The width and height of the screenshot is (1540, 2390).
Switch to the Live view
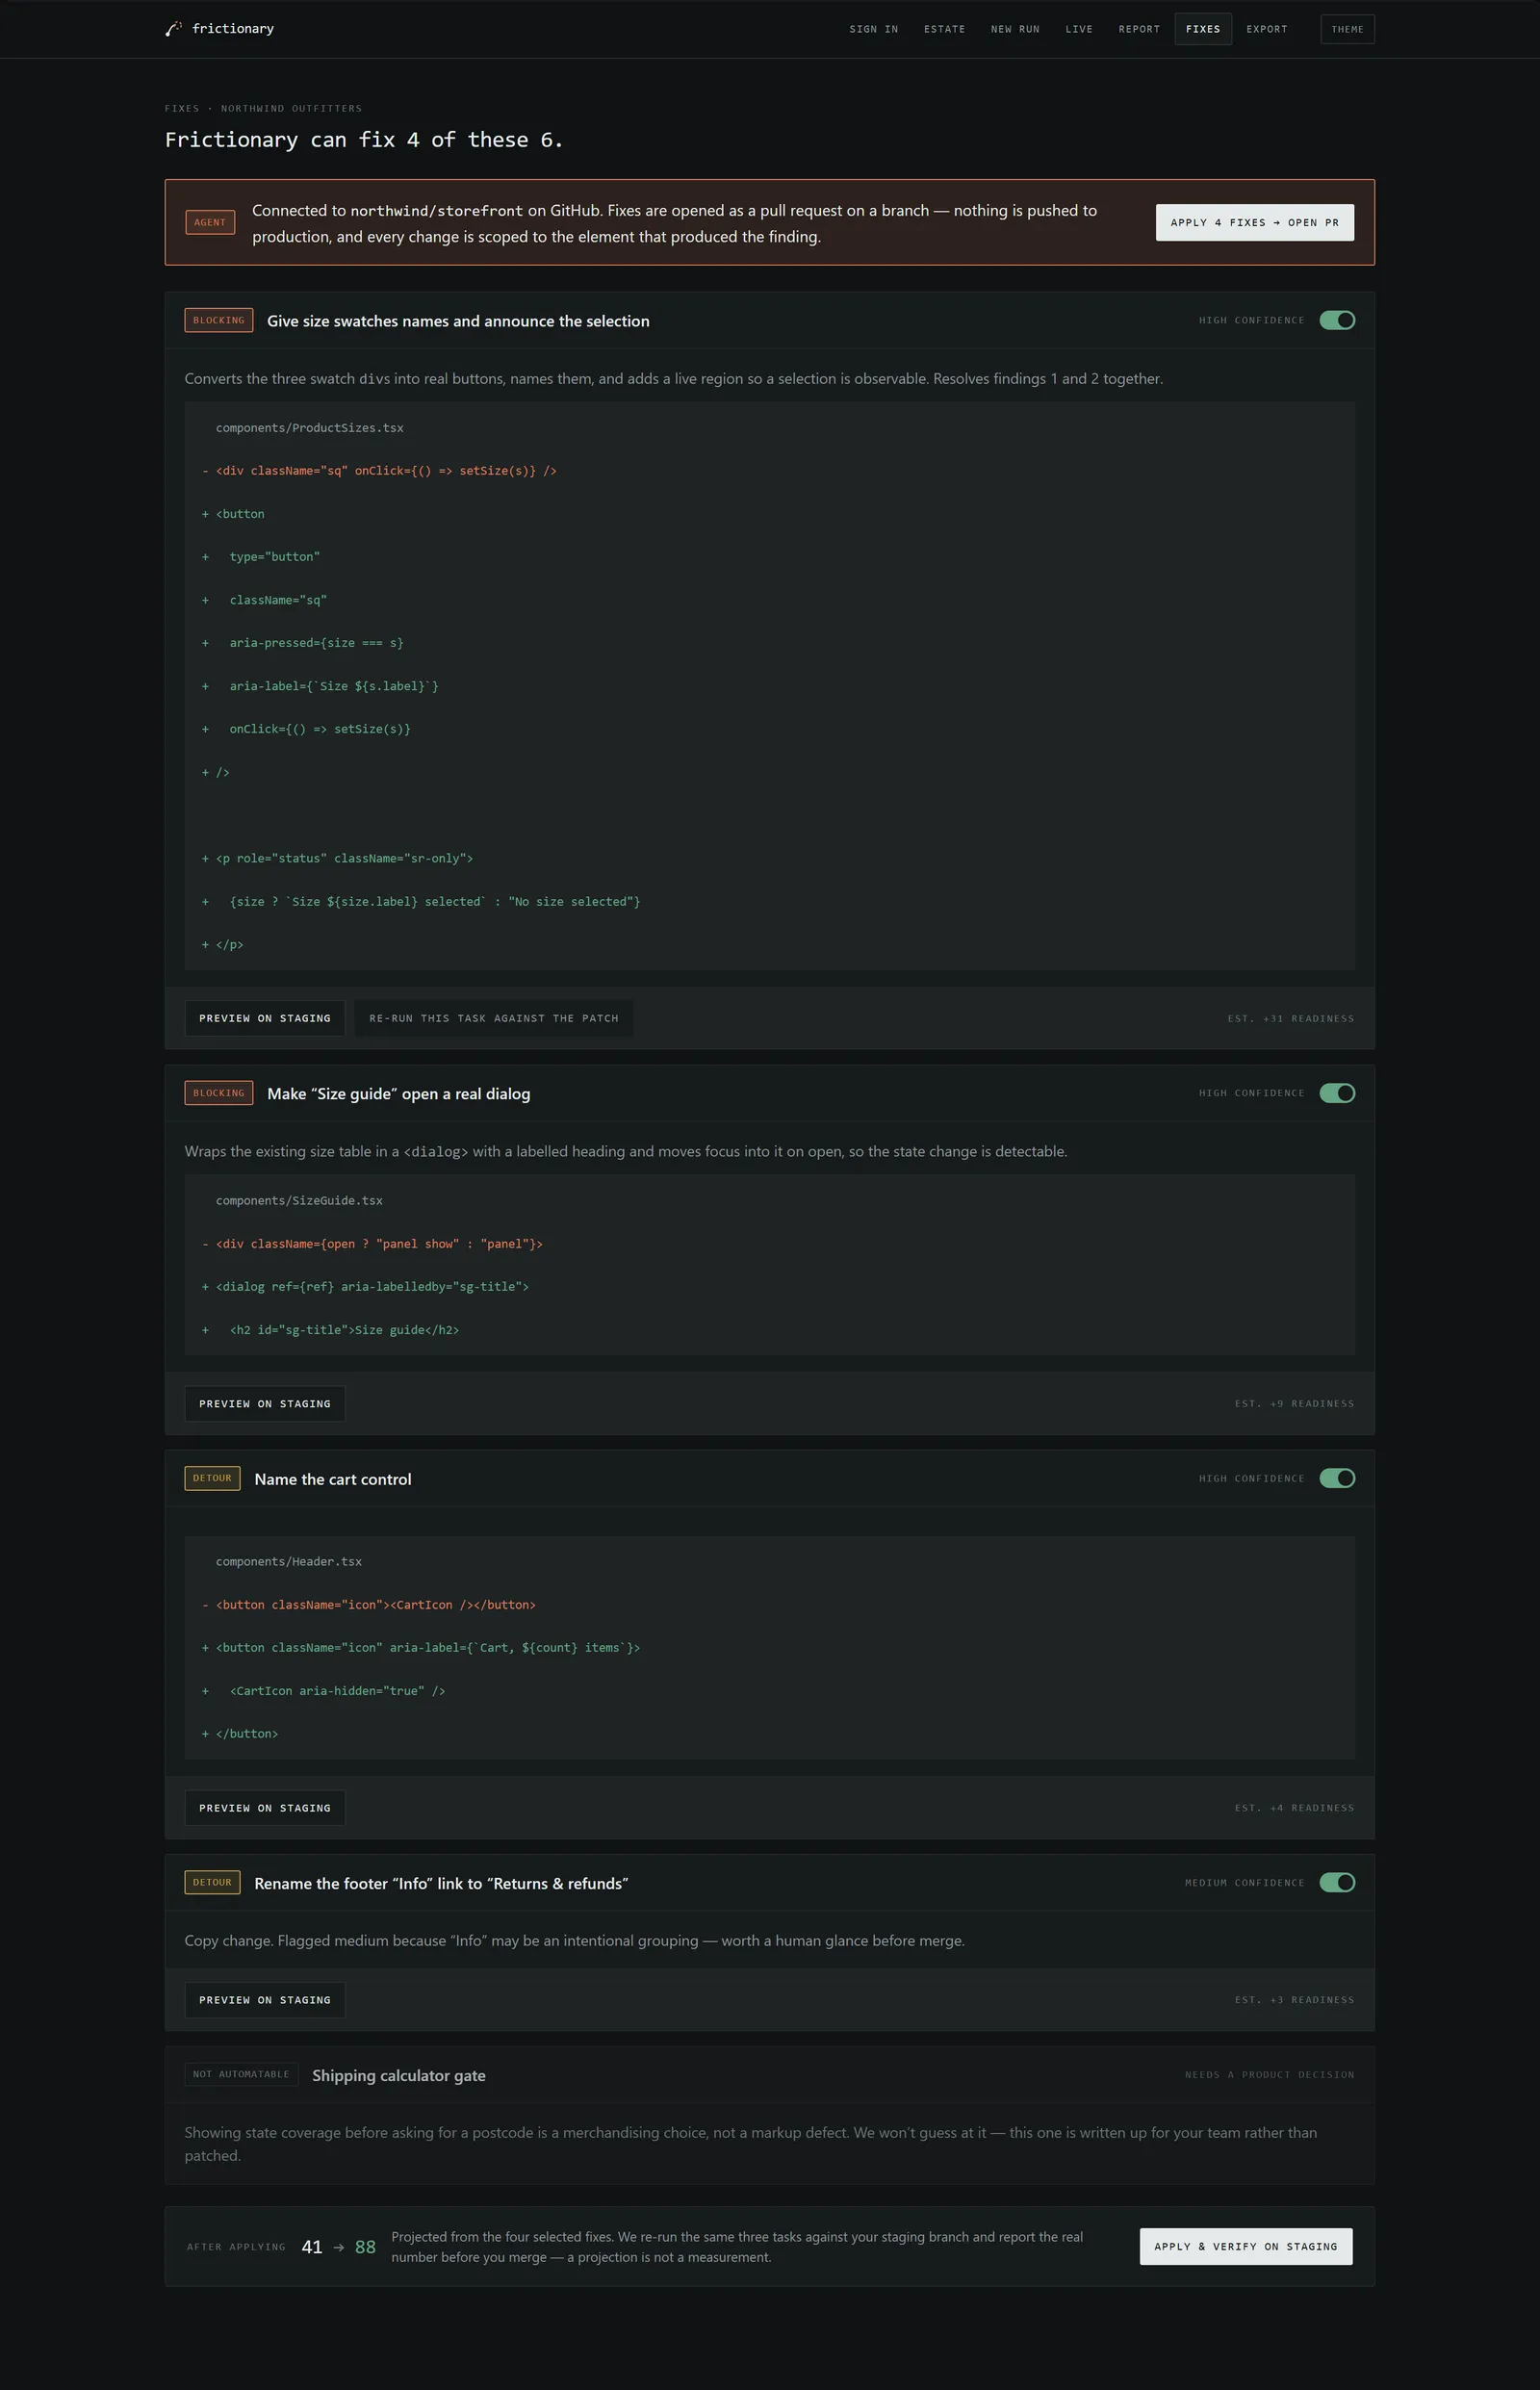point(1079,29)
